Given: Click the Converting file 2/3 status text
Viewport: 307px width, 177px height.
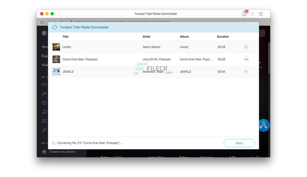Looking at the screenshot, I should [90, 143].
